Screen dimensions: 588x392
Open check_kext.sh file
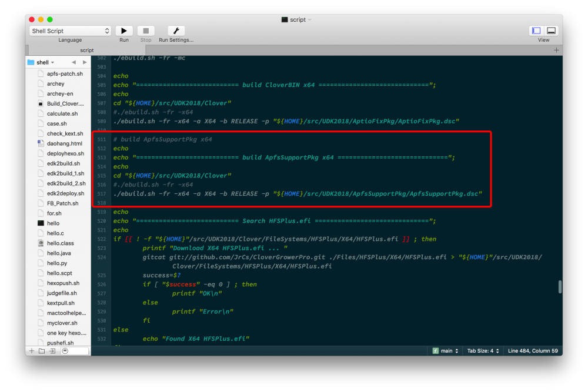pyautogui.click(x=65, y=133)
